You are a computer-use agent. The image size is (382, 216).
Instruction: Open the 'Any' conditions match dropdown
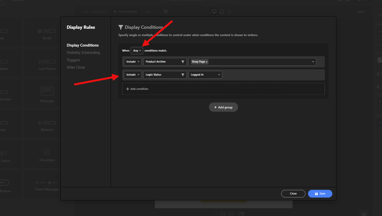(x=137, y=51)
